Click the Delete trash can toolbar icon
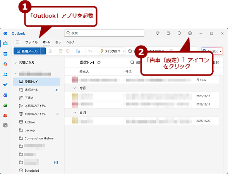The height and width of the screenshot is (174, 228). pyautogui.click(x=50, y=51)
